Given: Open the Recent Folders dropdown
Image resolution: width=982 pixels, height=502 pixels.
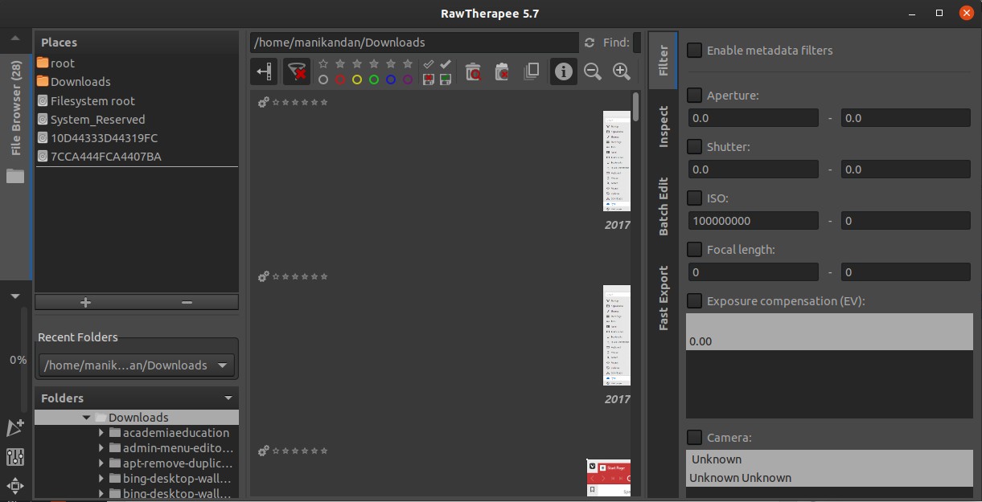Looking at the screenshot, I should 137,365.
